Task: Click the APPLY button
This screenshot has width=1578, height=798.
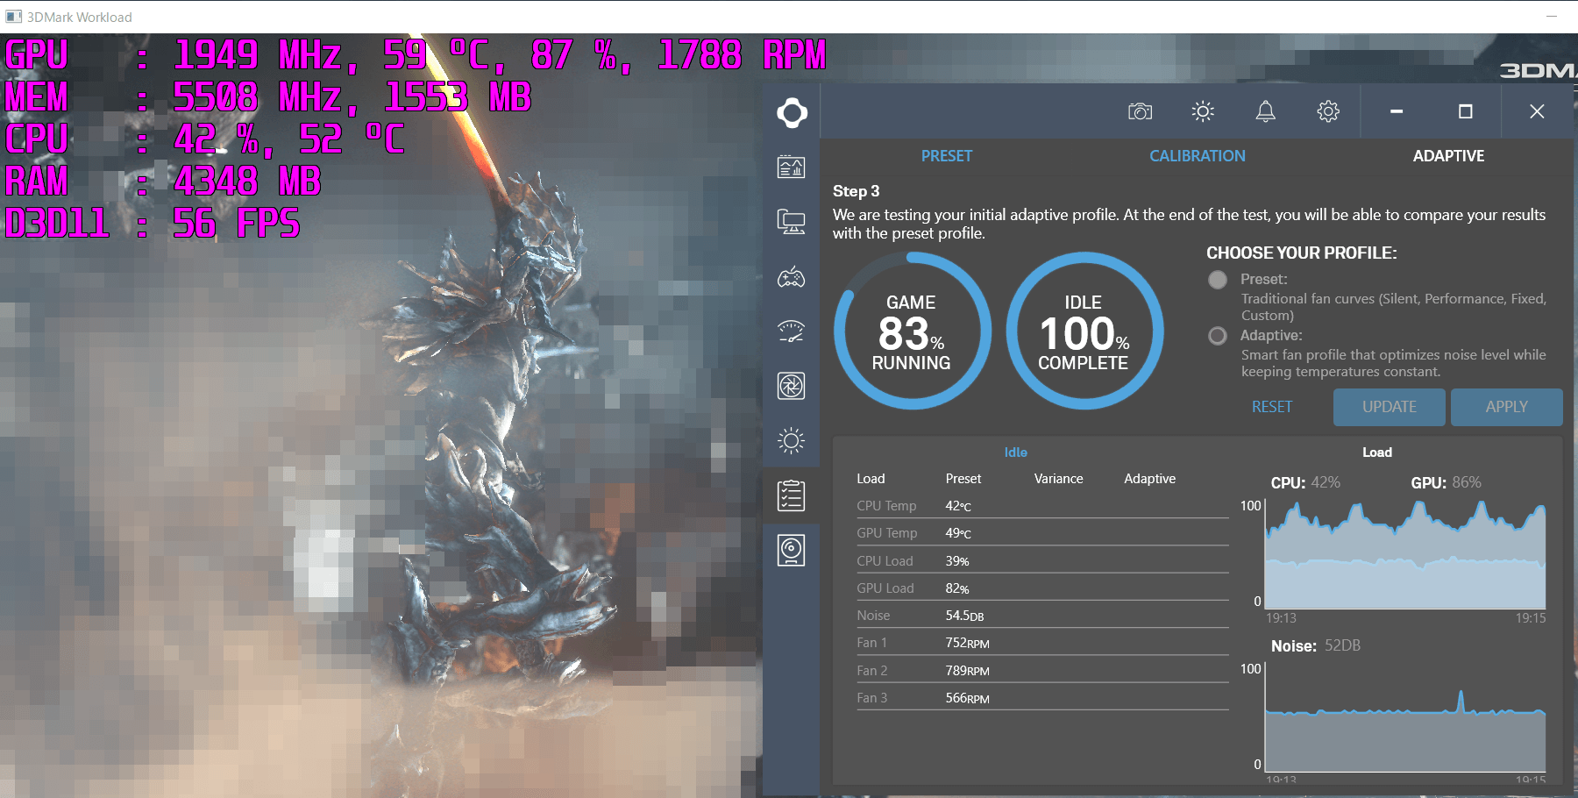Action: 1507,407
